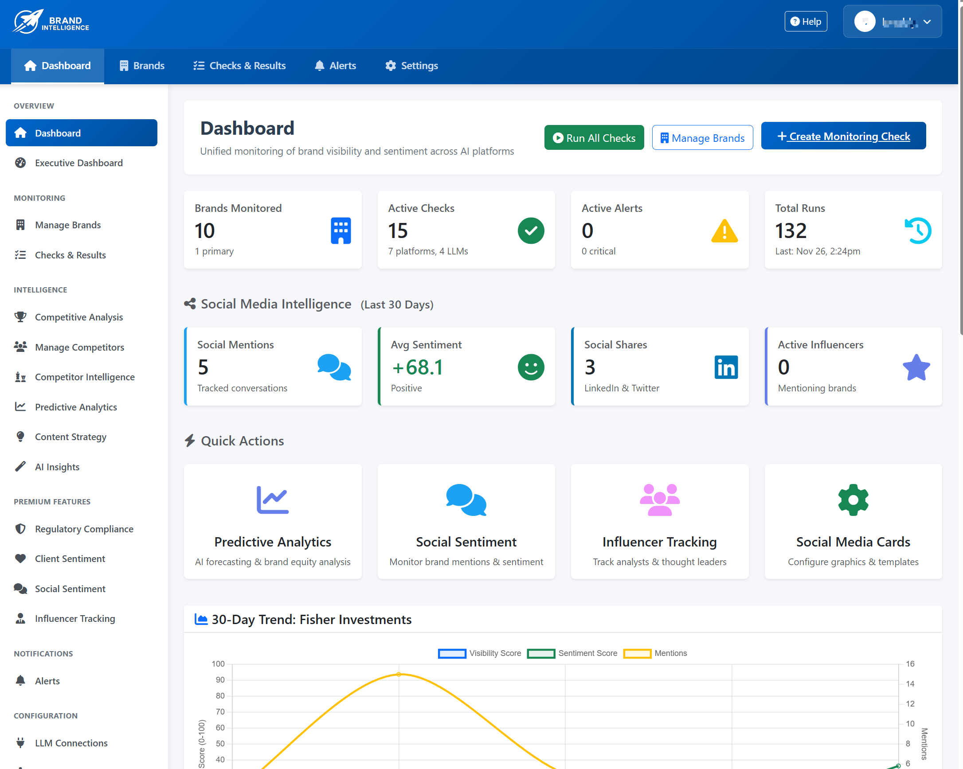963x769 pixels.
Task: Click the bell icon on the Alerts nav item
Action: pos(319,65)
